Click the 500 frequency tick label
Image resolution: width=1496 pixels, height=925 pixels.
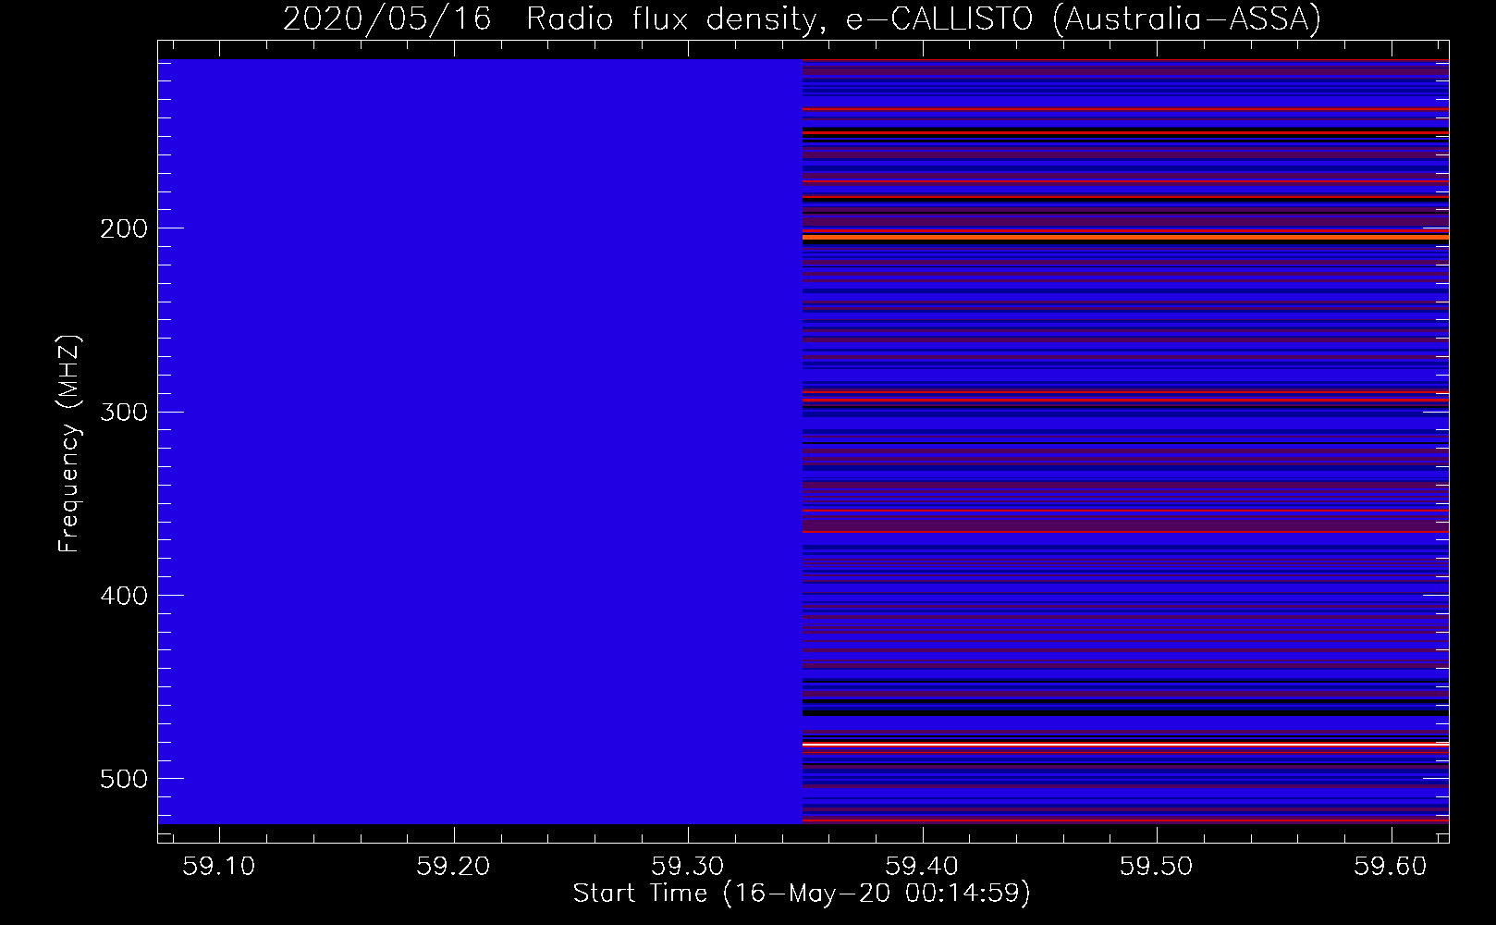point(124,778)
